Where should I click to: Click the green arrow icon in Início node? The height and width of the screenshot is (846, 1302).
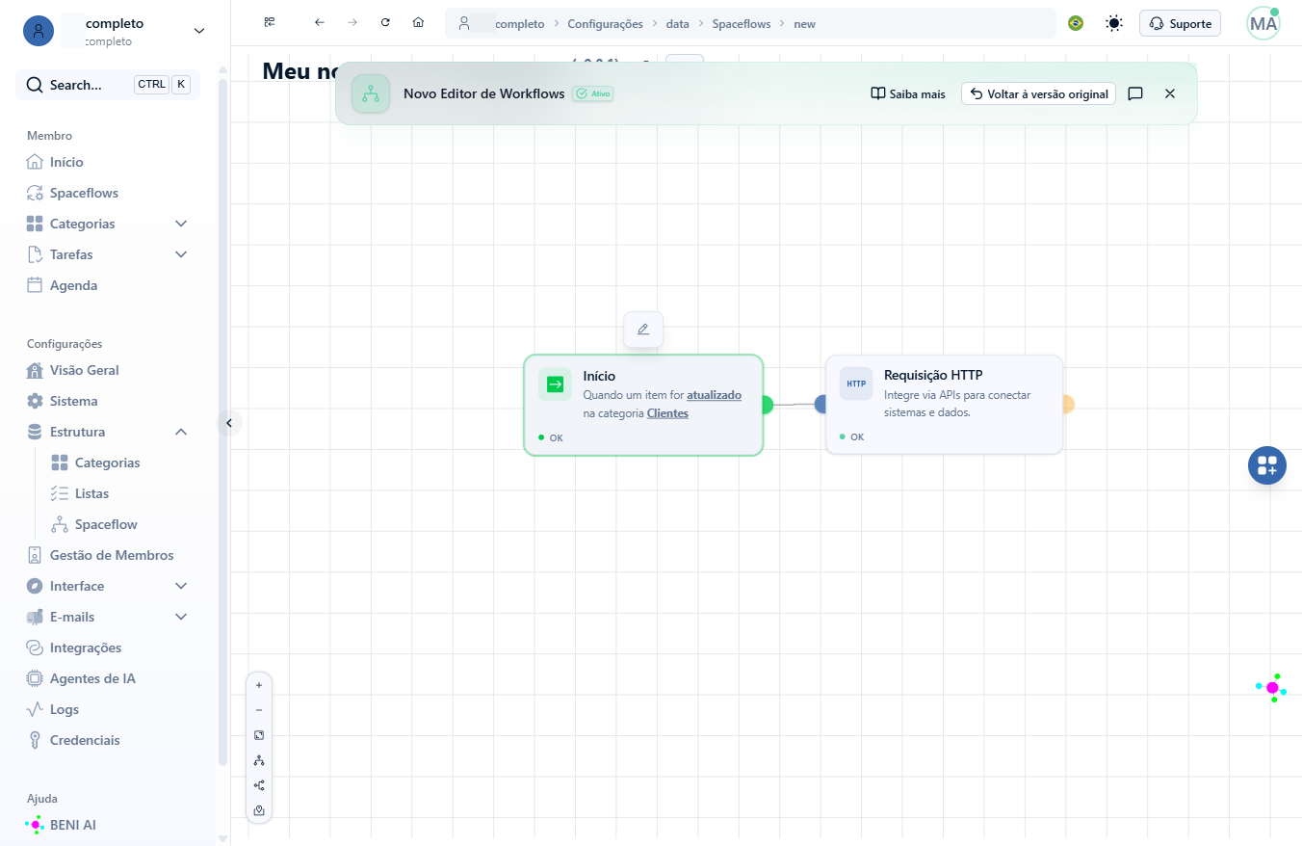pos(555,384)
